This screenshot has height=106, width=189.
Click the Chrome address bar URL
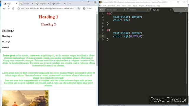click(x=50, y=9)
